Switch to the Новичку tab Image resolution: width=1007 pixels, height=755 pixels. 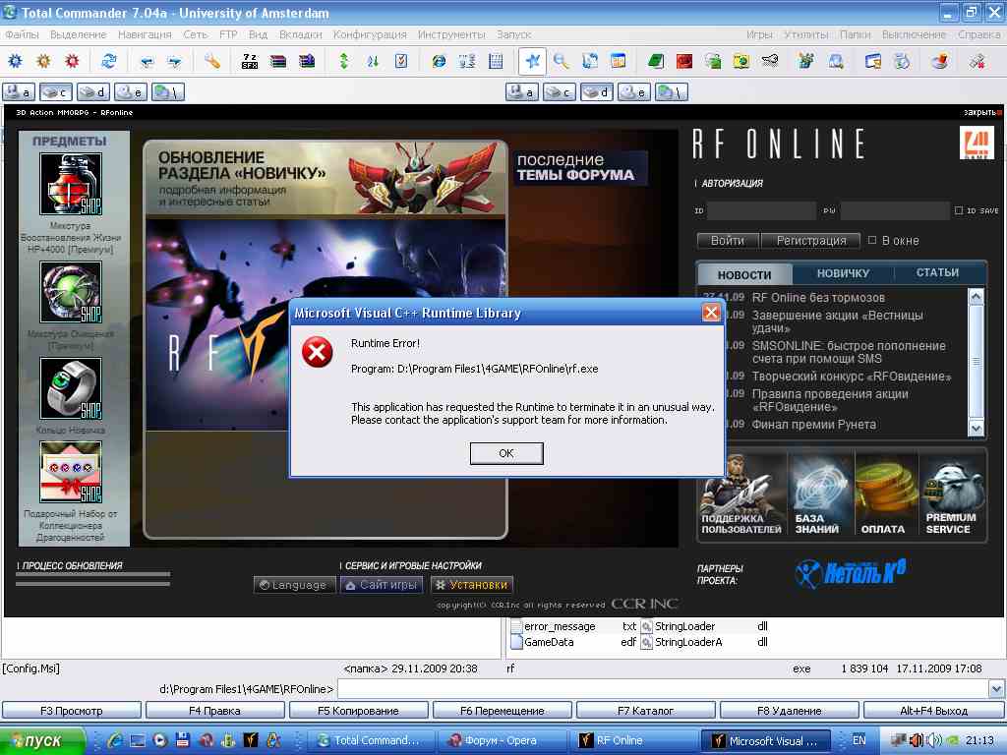click(843, 273)
